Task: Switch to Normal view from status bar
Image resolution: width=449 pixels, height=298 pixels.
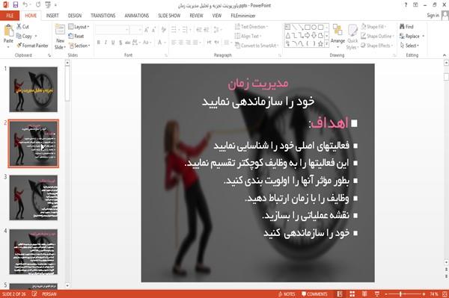Action: [x=340, y=294]
